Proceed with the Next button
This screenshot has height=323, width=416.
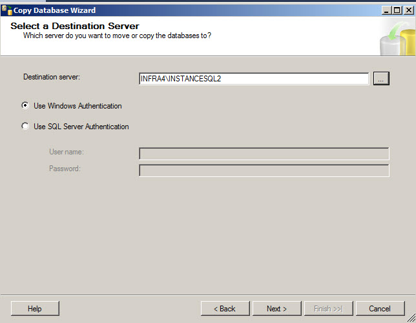[x=276, y=309]
